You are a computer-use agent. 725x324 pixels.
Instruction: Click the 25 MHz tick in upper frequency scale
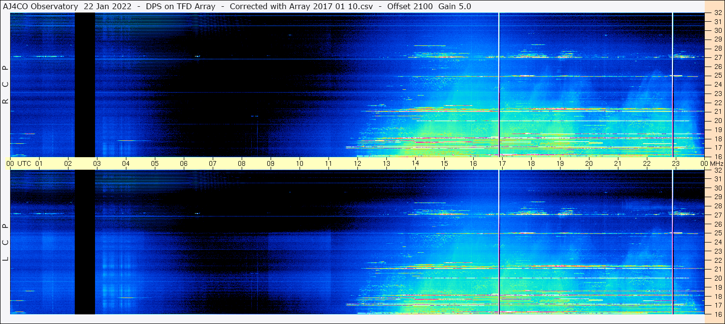click(x=717, y=75)
